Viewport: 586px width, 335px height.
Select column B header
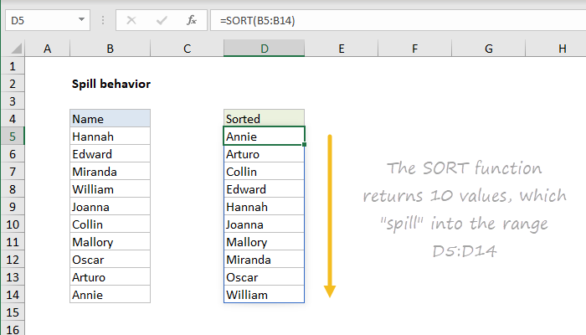(x=110, y=49)
